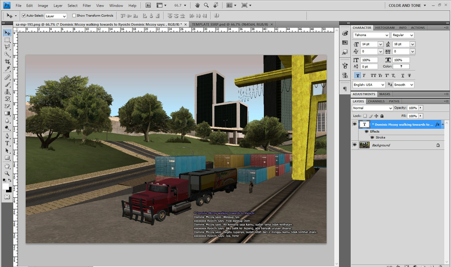Swap foreground and background colors
This screenshot has height=267, width=451.
tap(10, 180)
